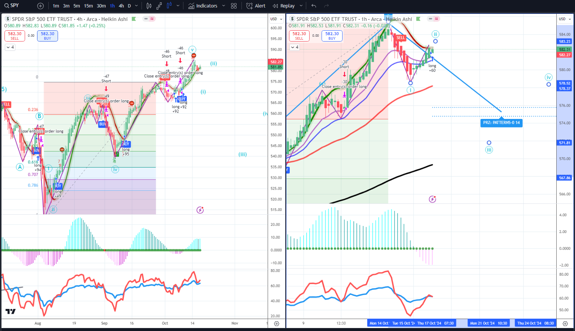
Task: Toggle the pink wave indicator pill on 4h chart
Action: (x=152, y=19)
